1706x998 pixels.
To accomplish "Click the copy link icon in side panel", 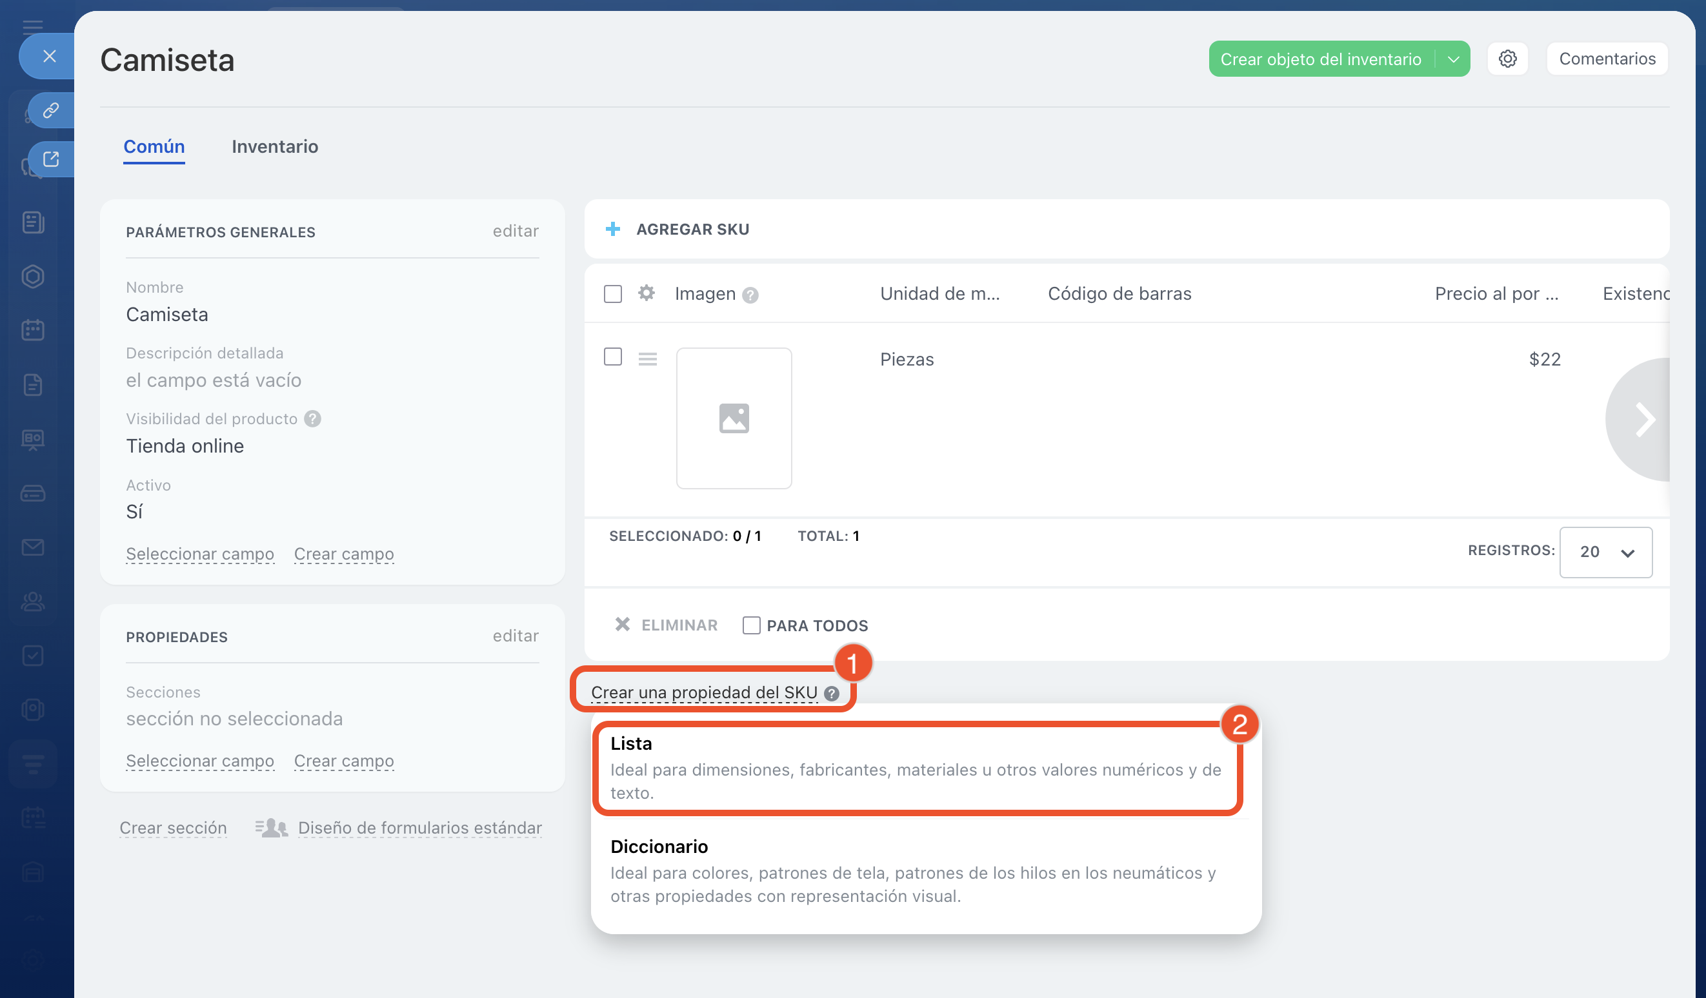I will tap(51, 110).
